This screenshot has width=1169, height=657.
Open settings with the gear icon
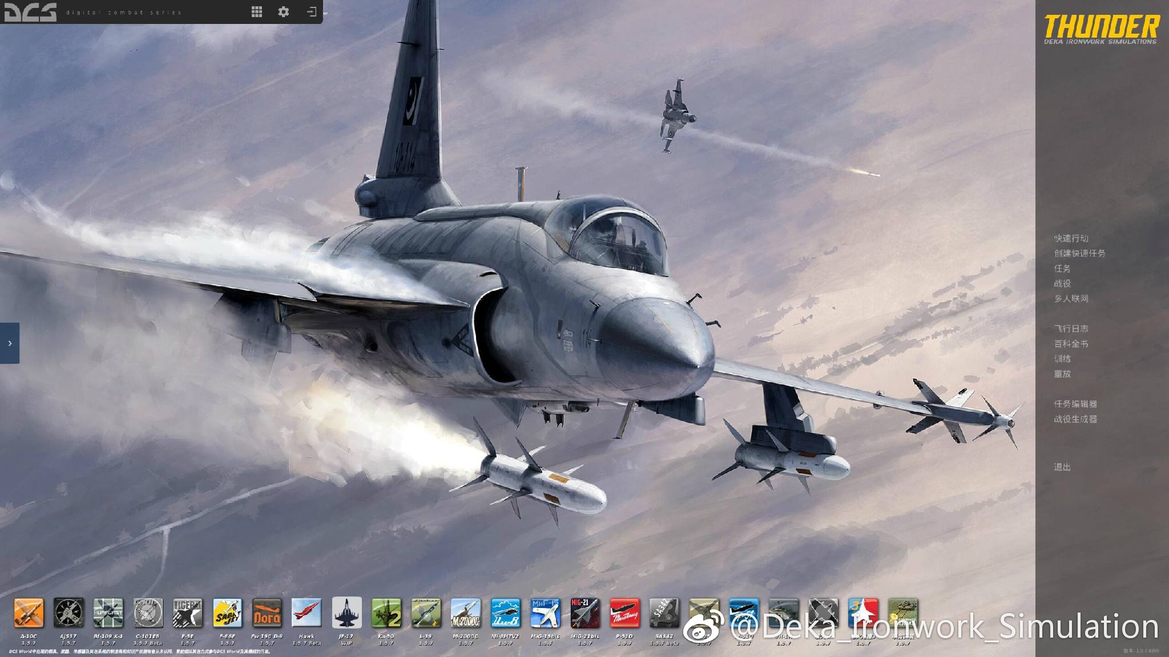283,11
